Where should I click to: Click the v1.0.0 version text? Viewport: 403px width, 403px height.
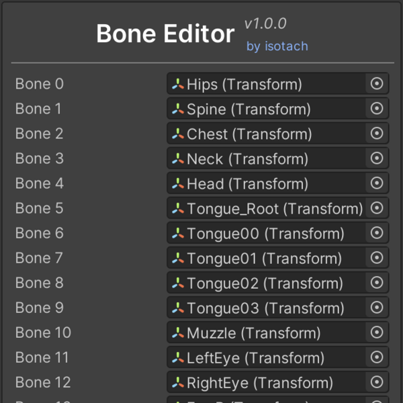pyautogui.click(x=265, y=24)
